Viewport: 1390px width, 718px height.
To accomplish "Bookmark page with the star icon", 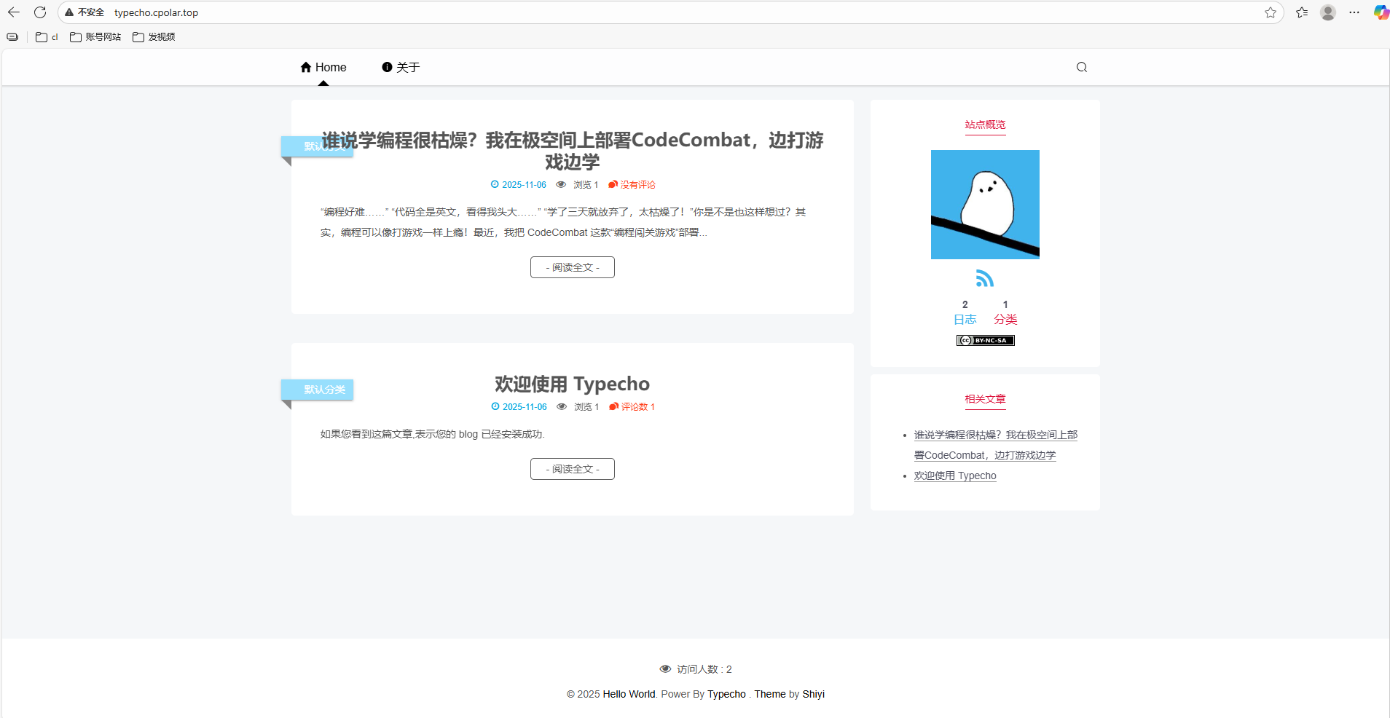I will [1270, 12].
